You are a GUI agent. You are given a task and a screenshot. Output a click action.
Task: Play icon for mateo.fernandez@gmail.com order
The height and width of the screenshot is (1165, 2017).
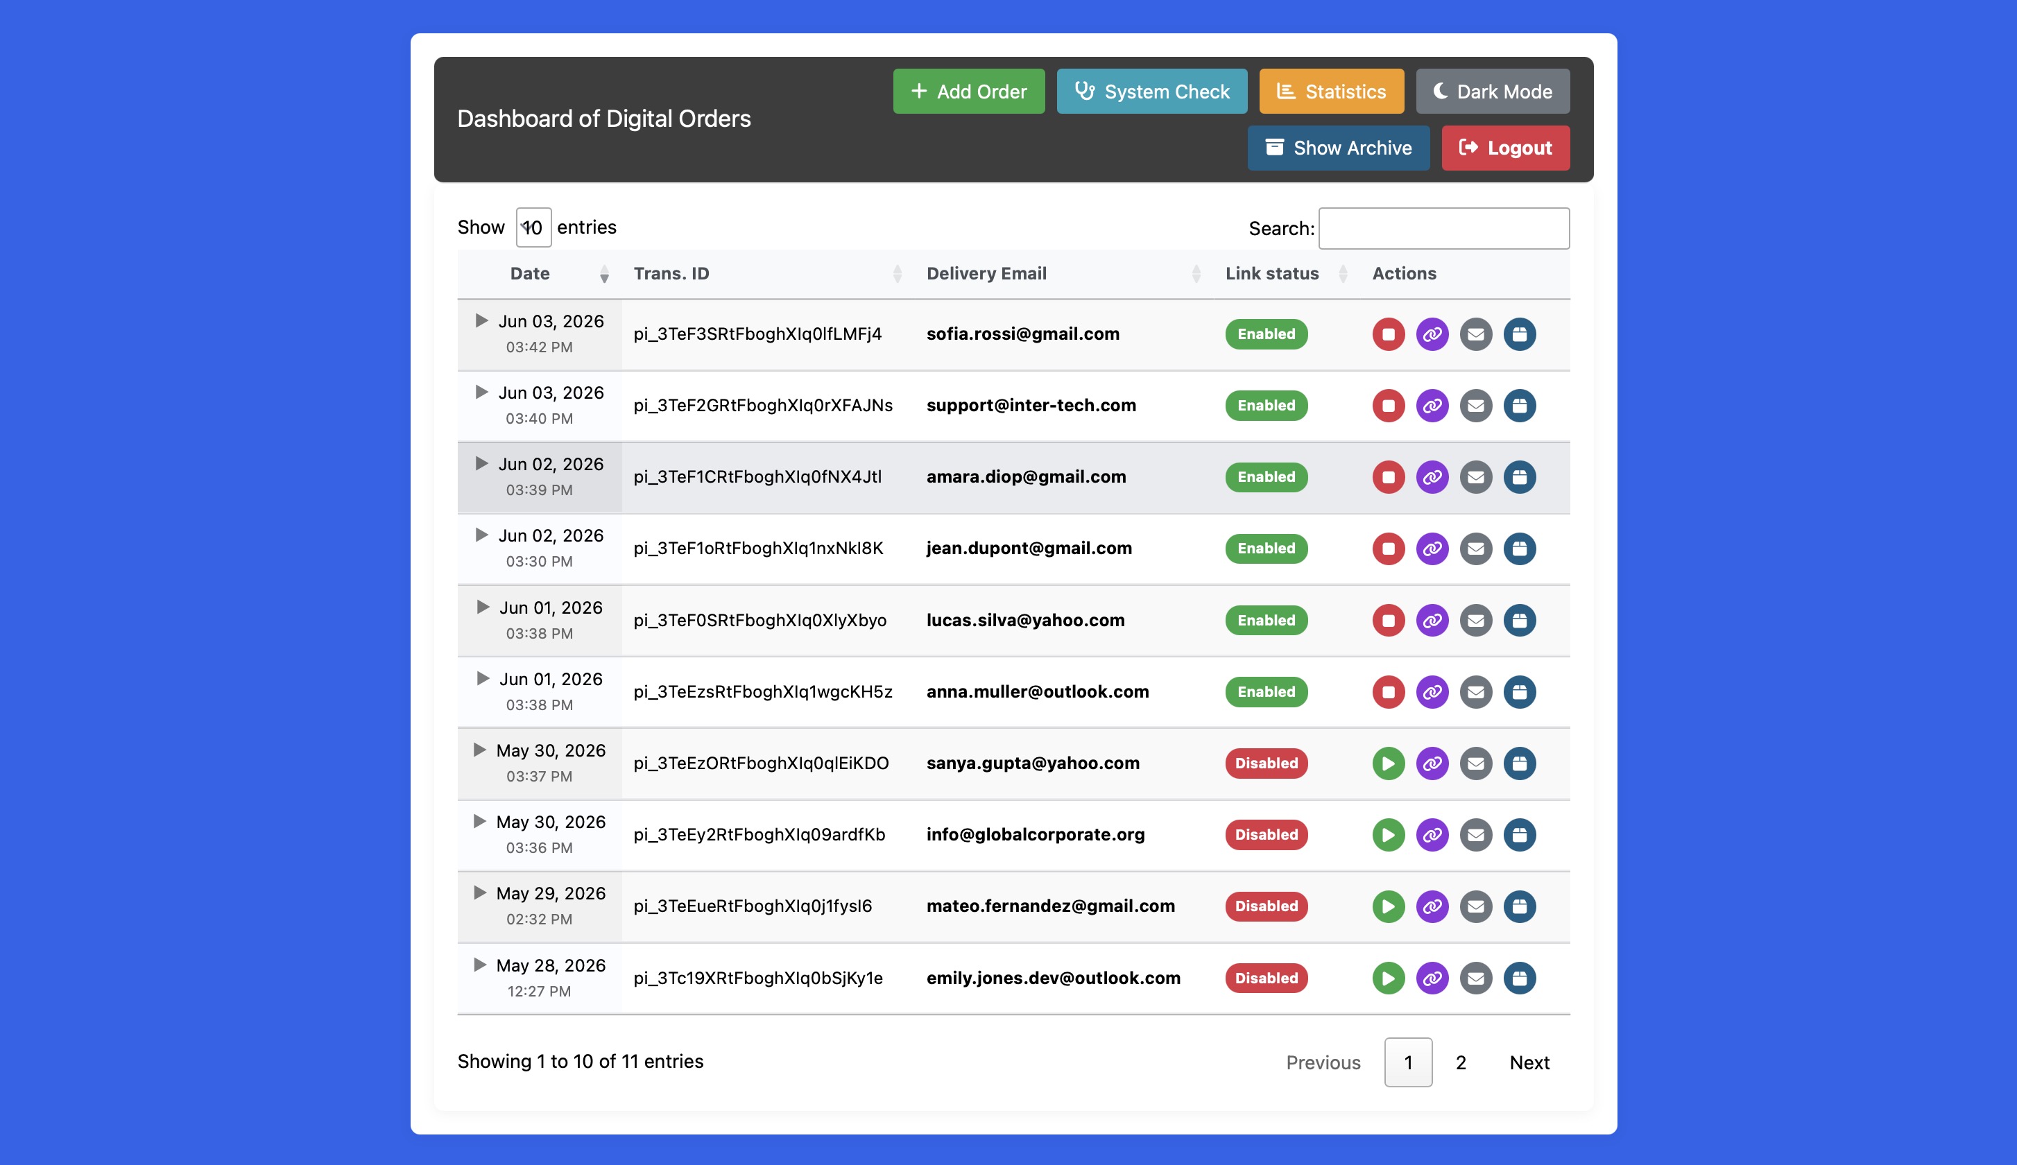[1388, 906]
